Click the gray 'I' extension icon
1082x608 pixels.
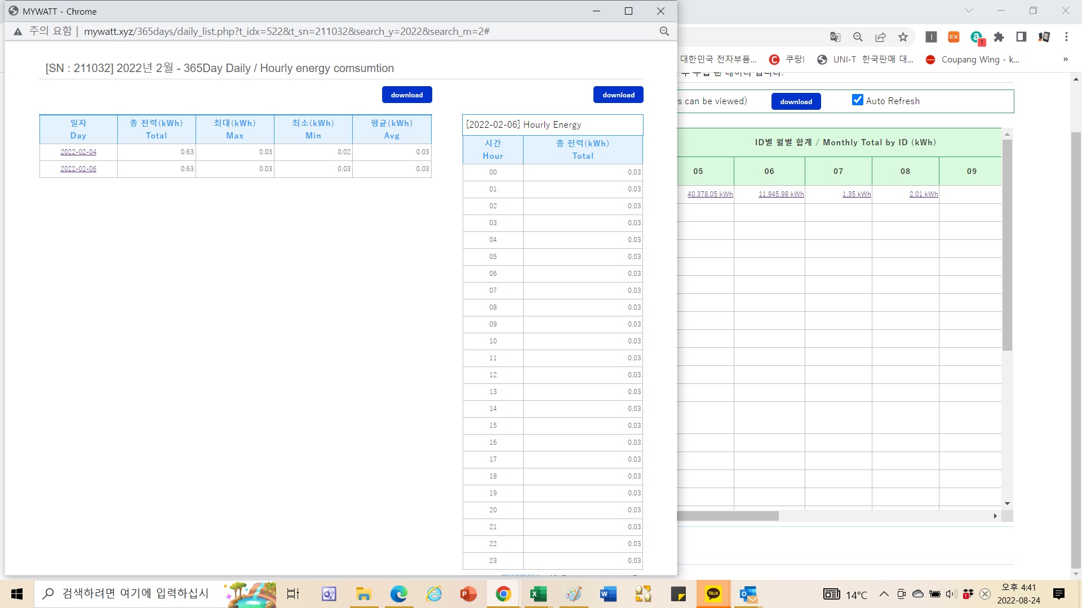pyautogui.click(x=931, y=37)
